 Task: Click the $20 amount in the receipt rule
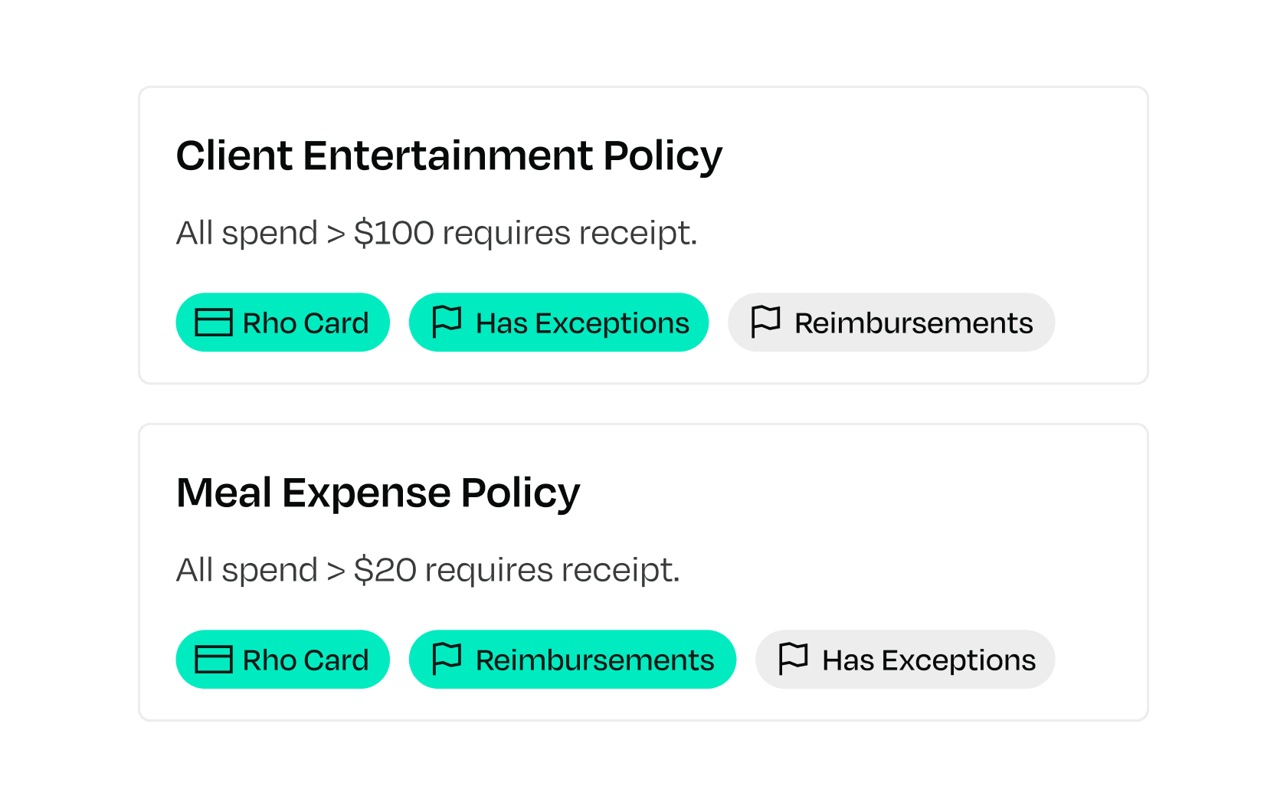(x=385, y=570)
